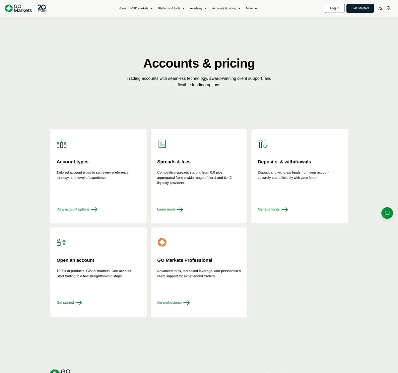Select the Open an account heading
The height and width of the screenshot is (373, 398).
[x=75, y=260]
